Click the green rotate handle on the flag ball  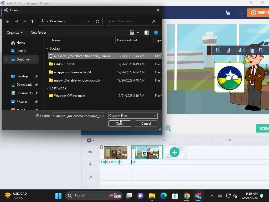[x=245, y=63]
